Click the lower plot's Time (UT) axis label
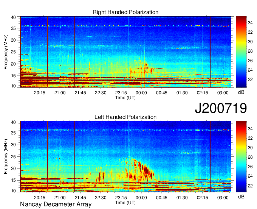This screenshot has height=209, width=257. pyautogui.click(x=125, y=203)
